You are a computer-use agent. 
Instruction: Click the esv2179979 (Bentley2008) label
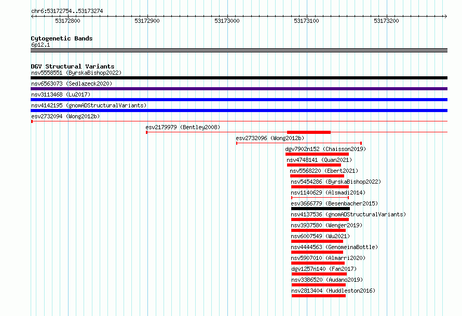(x=183, y=127)
